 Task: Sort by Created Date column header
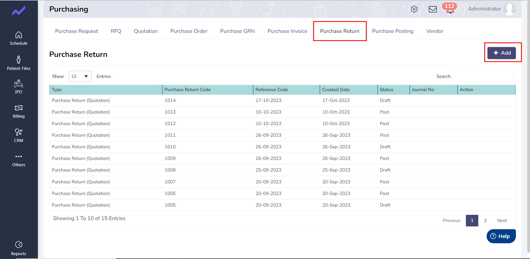tap(349, 90)
